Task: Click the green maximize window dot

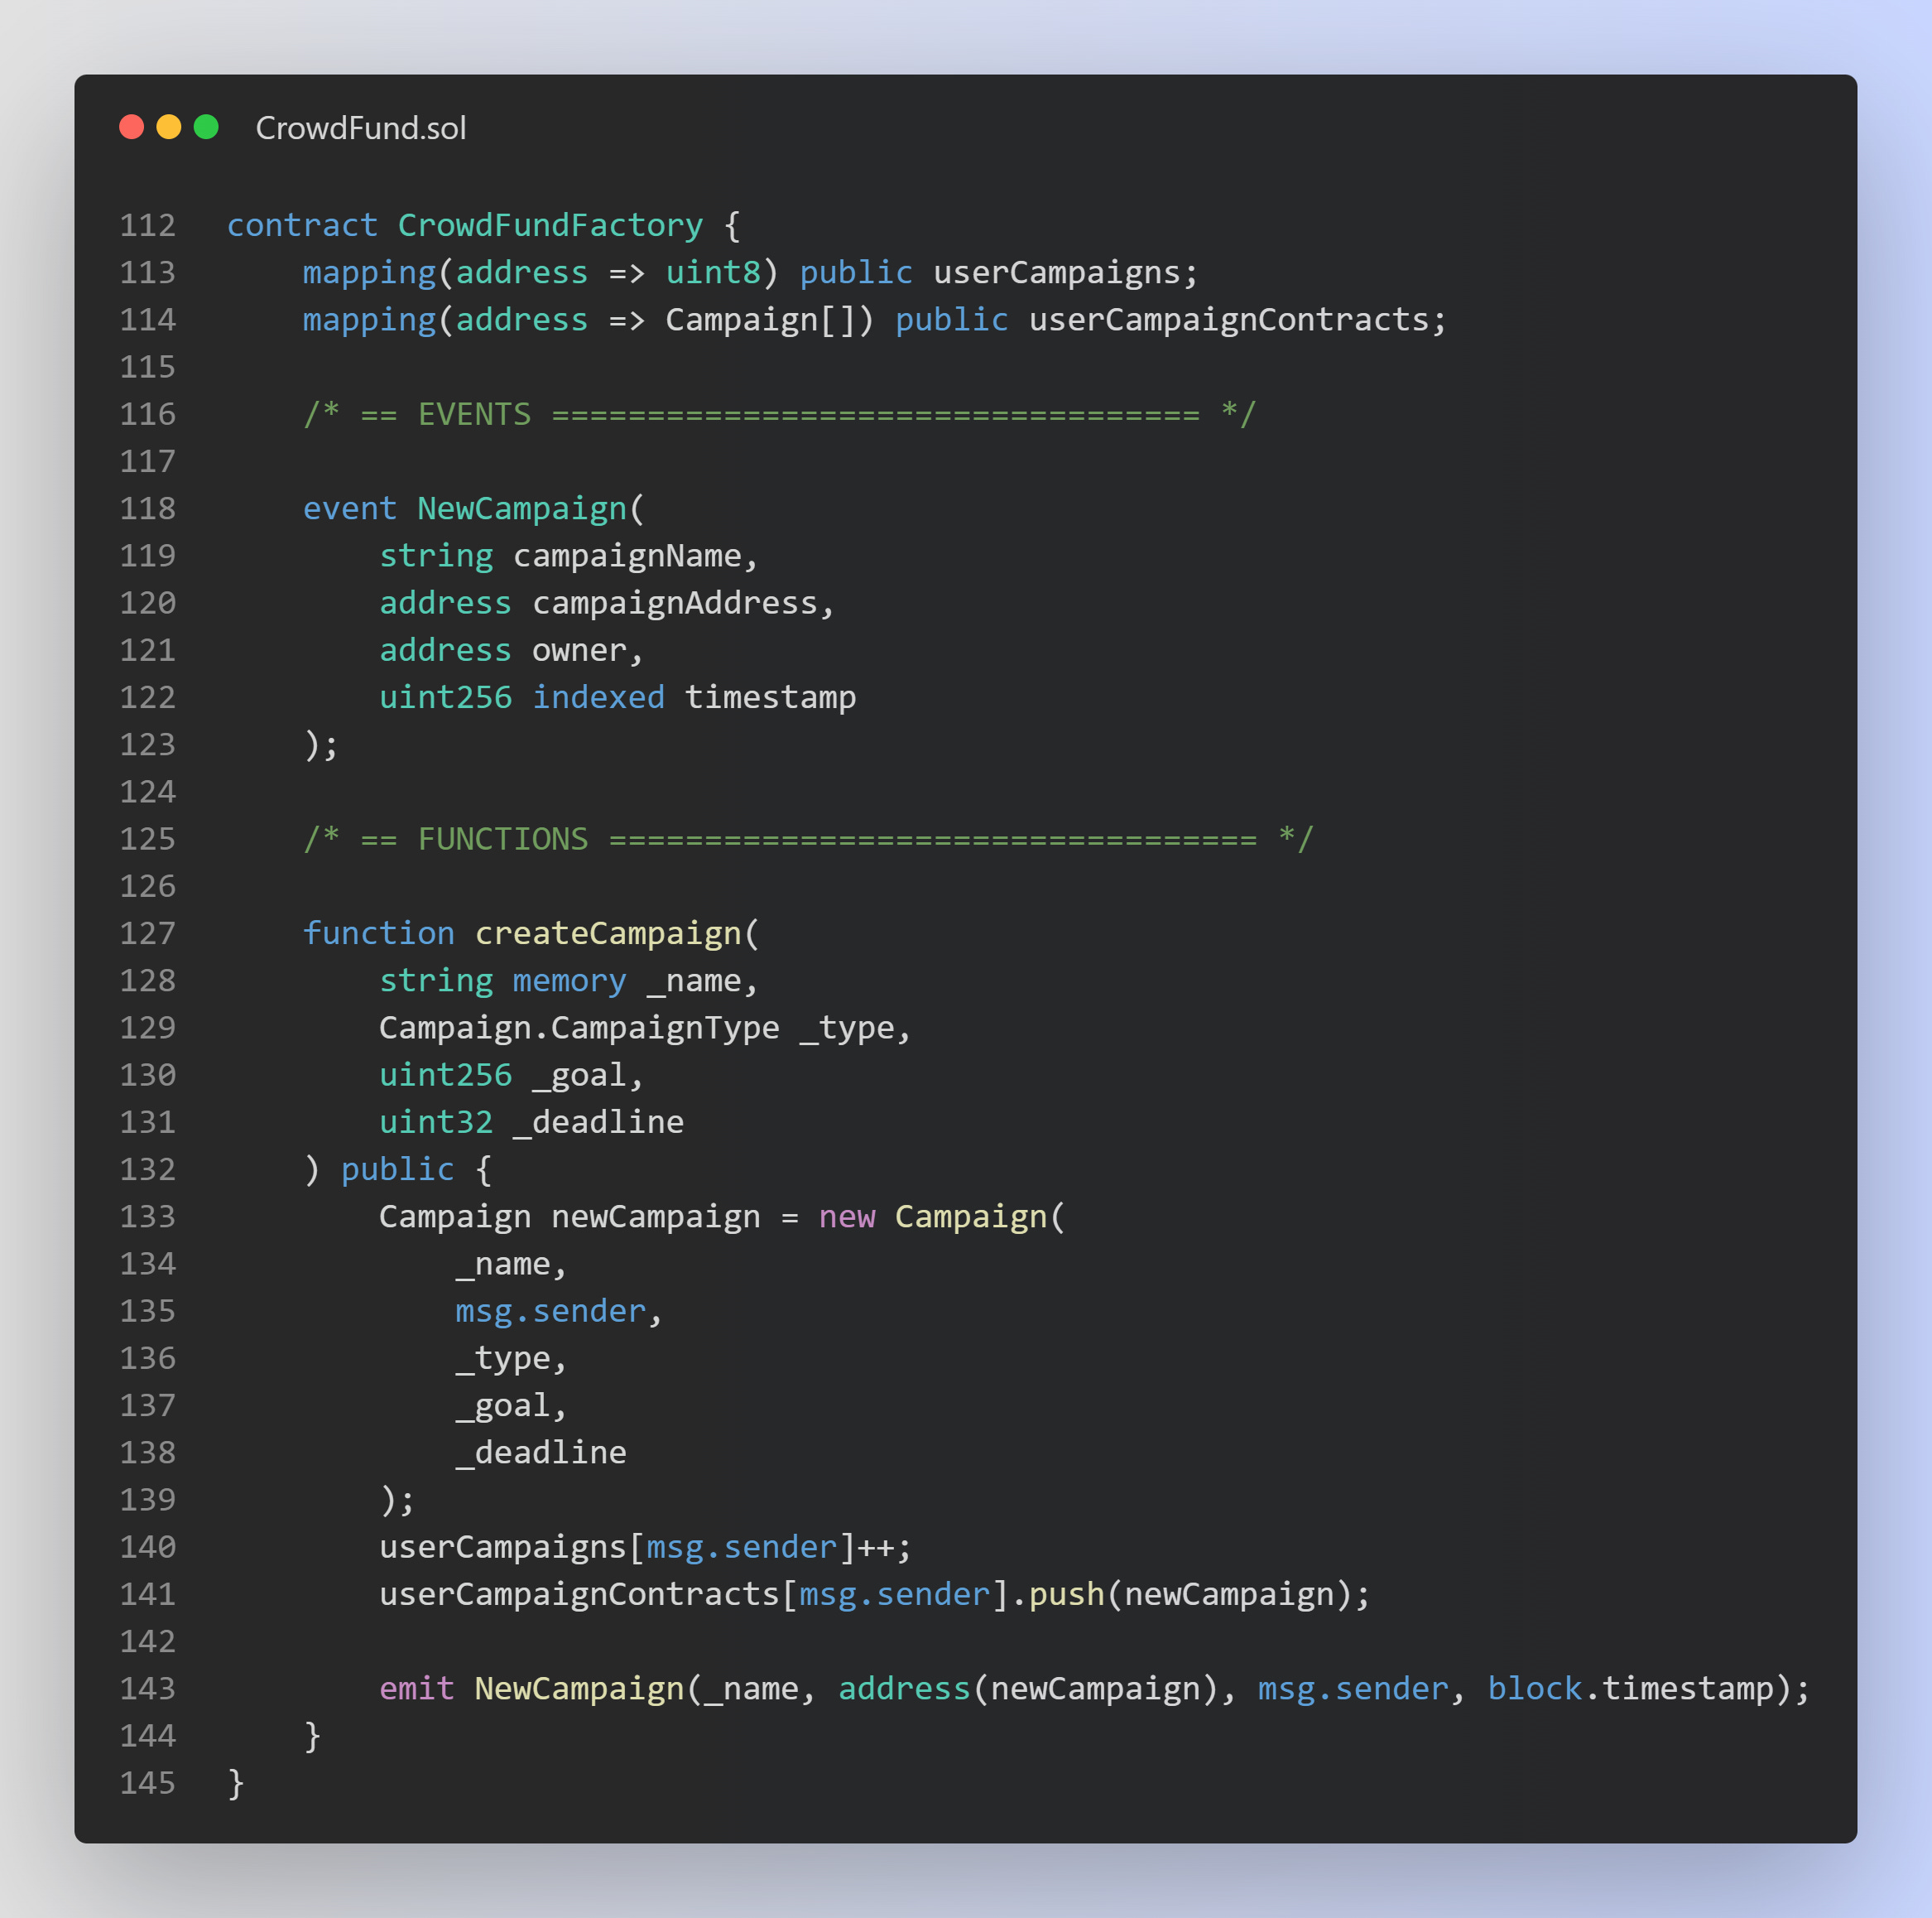Action: (x=206, y=127)
